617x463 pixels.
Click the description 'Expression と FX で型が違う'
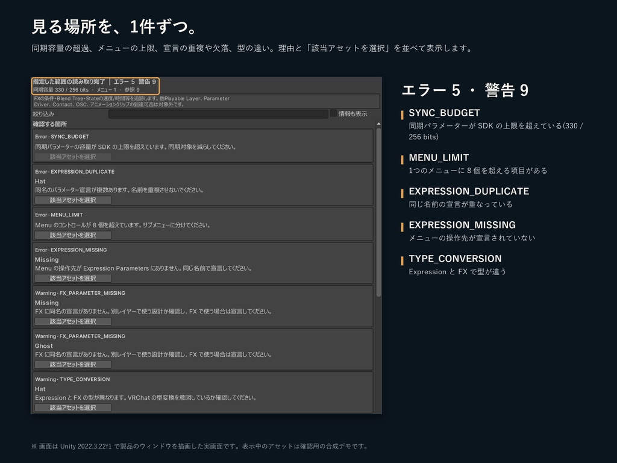(x=458, y=272)
